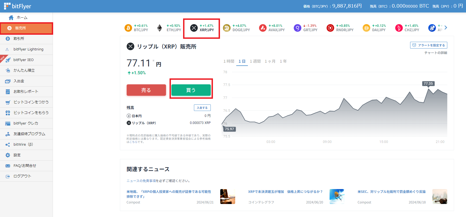Select the 1ヶ月 chart range tab
This screenshot has width=466, height=217.
pyautogui.click(x=270, y=61)
